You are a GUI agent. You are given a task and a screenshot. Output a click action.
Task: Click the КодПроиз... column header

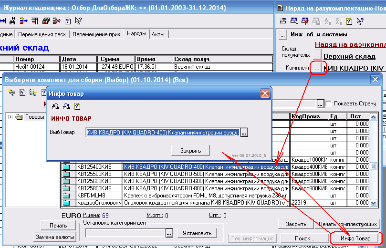[x=309, y=116]
